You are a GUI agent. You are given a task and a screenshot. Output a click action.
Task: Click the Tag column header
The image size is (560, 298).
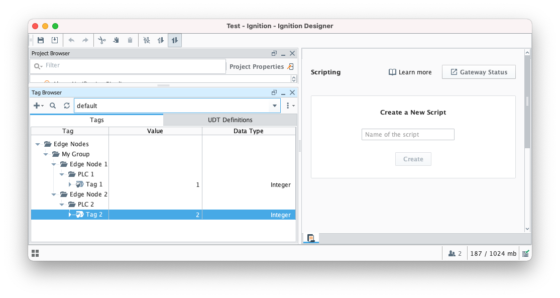70,131
